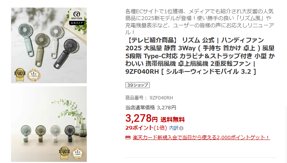Click the info icon beside 内訳
This screenshot has width=287, height=163.
(181, 128)
